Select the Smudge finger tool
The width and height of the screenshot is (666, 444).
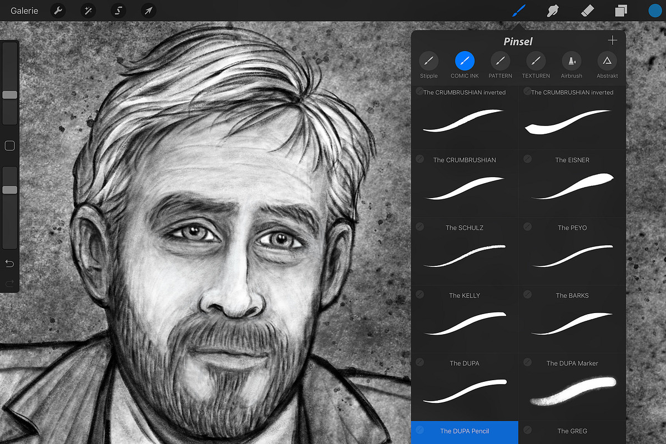pyautogui.click(x=552, y=11)
